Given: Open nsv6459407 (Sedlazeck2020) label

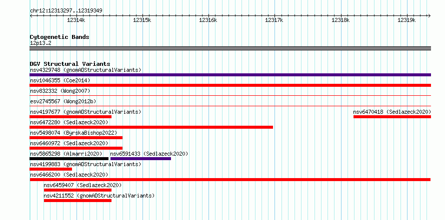Looking at the screenshot, I should point(82,185).
